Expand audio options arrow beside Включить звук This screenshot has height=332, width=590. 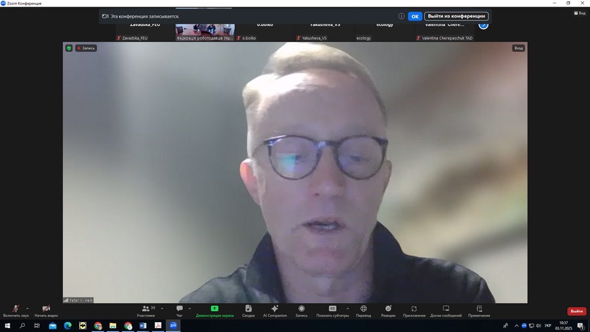(28, 308)
